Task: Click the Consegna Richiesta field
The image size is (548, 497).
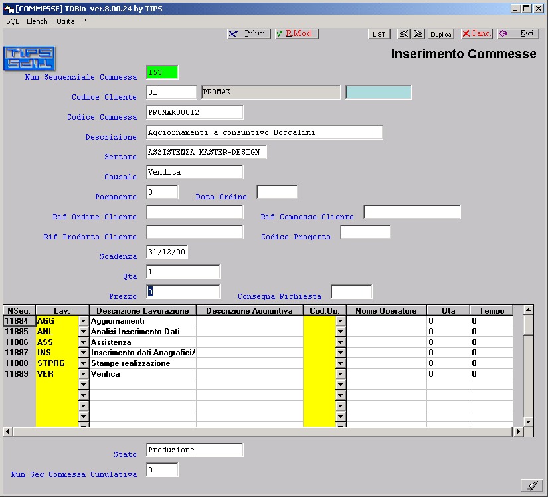Action: click(351, 292)
